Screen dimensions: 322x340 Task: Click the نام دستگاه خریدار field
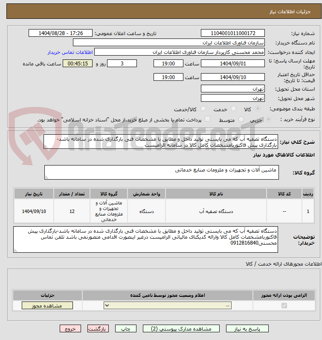point(169,42)
